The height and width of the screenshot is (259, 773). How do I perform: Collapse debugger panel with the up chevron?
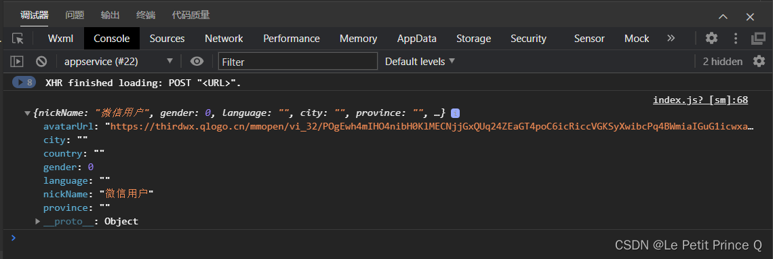coord(724,17)
